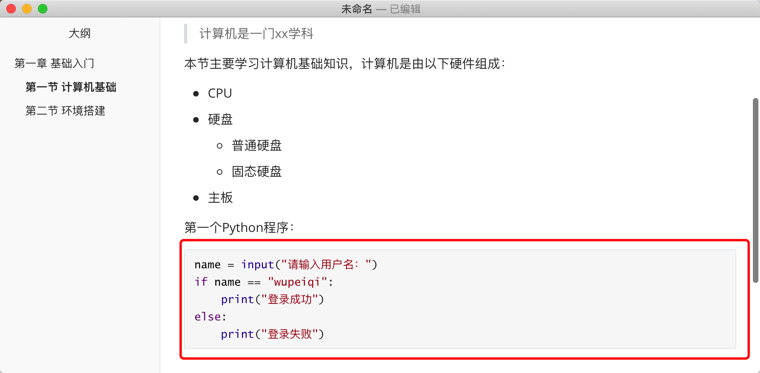Screen dimensions: 760x373
Task: Click code line name = input("请输入用户名: ")
Action: point(286,264)
